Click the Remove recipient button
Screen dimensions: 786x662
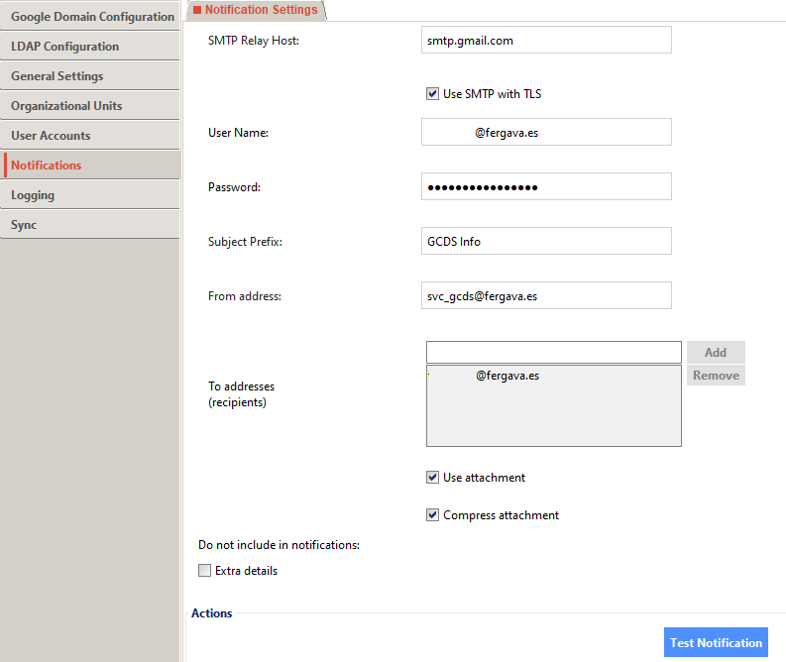coord(716,376)
